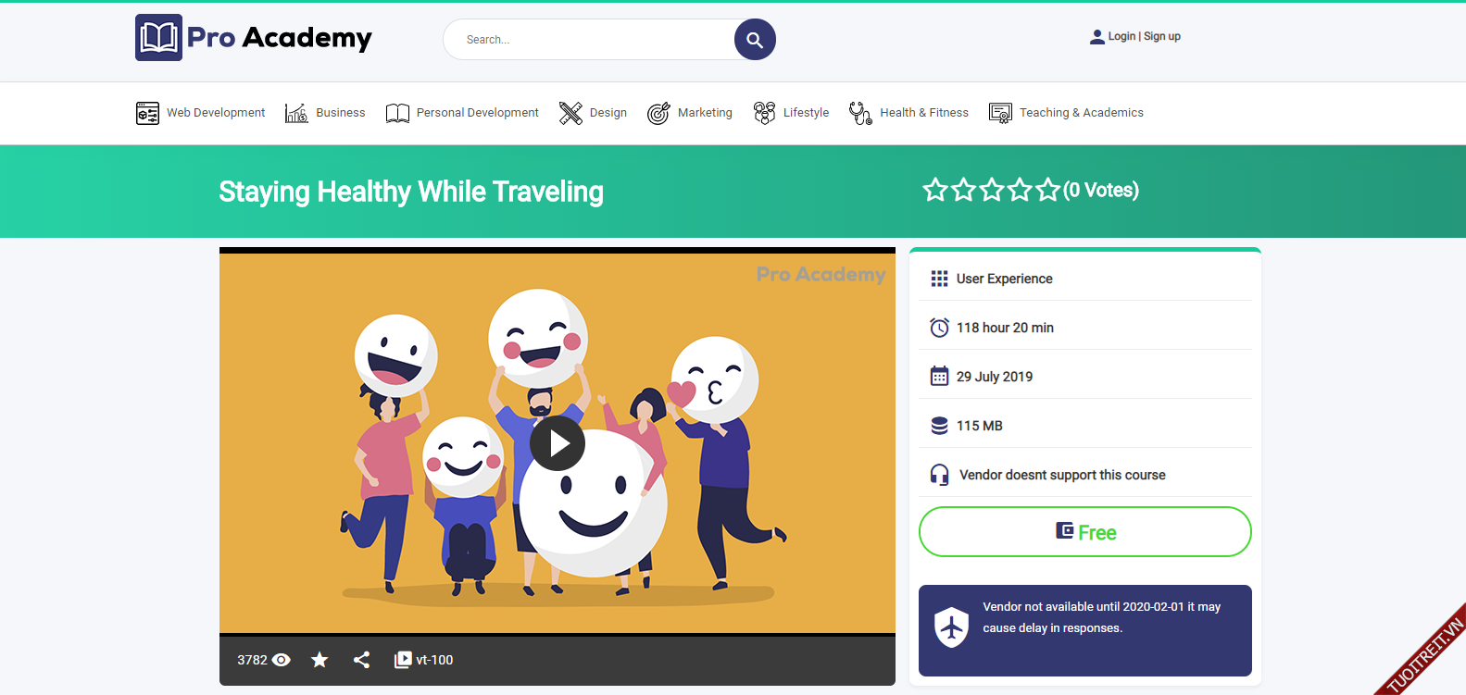Screen dimensions: 1466x695
Task: Click the Pro Academy book logo
Action: point(158,38)
